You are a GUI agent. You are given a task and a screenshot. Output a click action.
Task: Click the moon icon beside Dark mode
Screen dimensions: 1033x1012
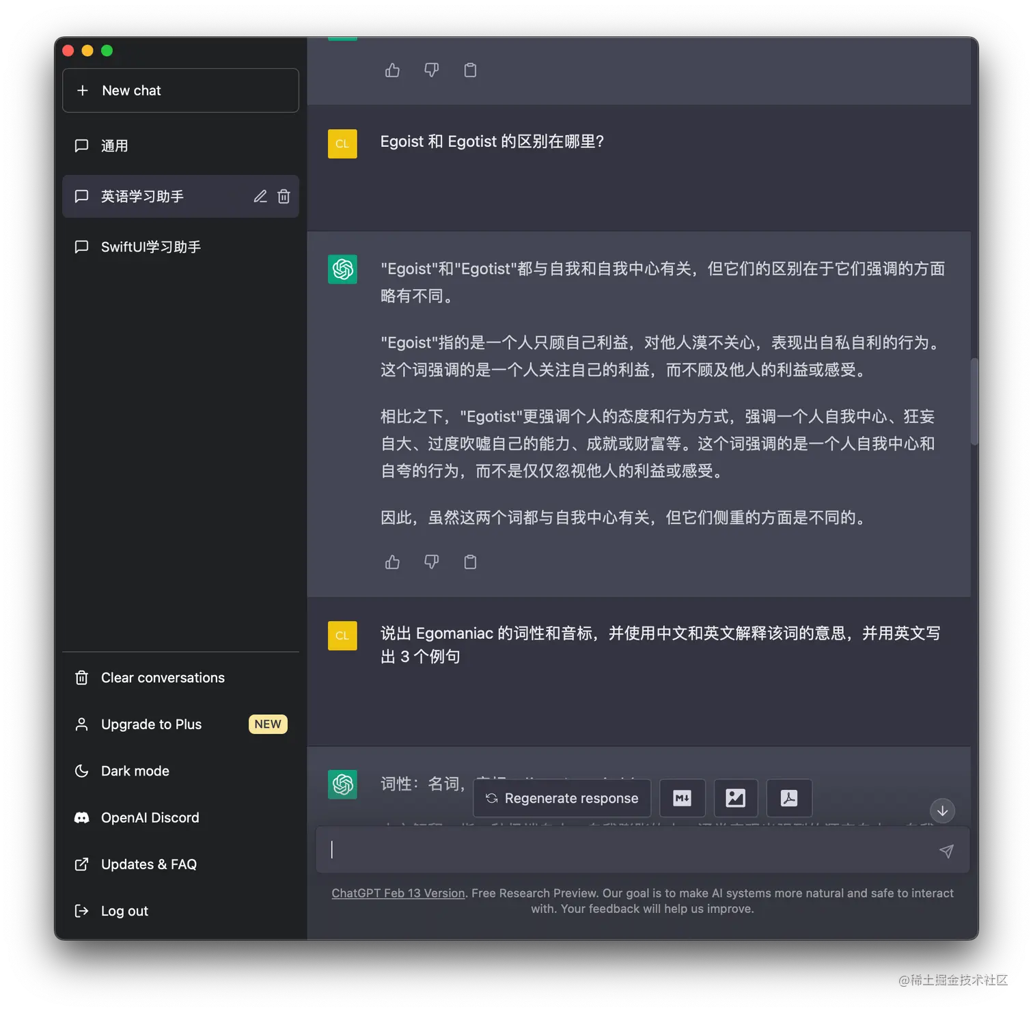[x=81, y=771]
